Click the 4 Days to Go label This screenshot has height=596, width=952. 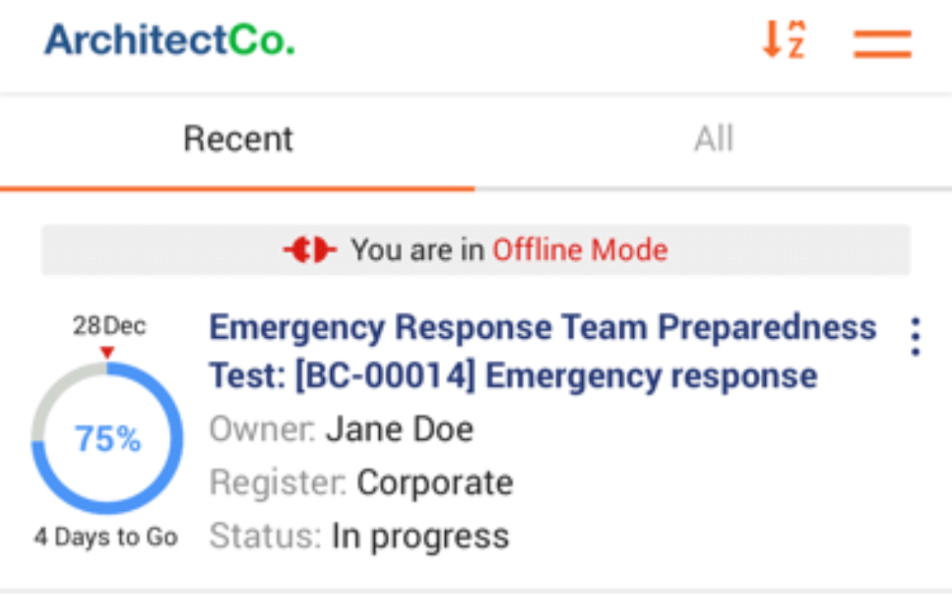[106, 537]
